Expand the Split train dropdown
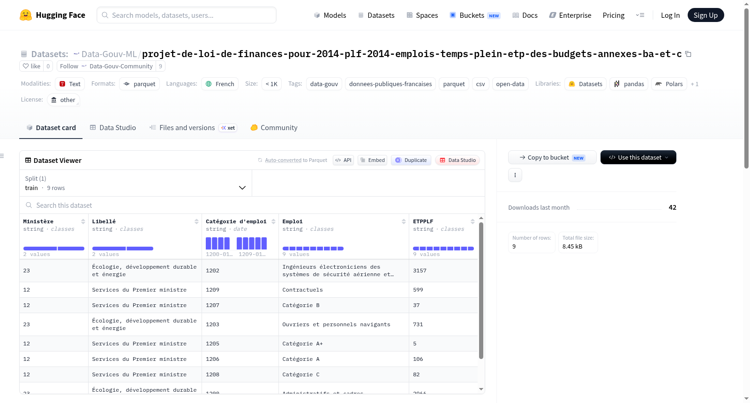Screen dimensions: 750x403 pos(135,183)
